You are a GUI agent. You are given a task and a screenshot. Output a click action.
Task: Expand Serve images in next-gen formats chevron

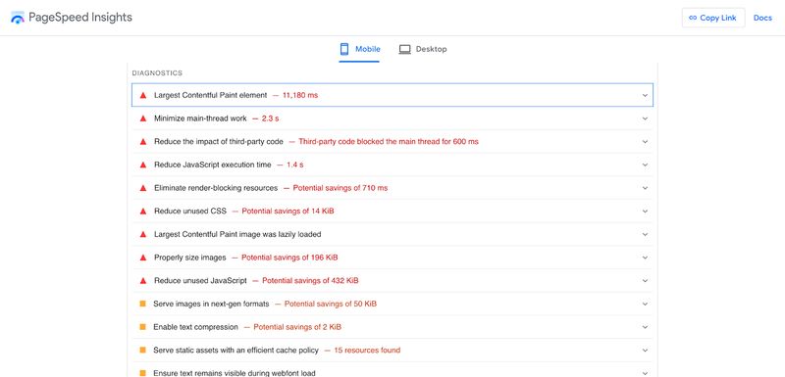[x=645, y=304]
